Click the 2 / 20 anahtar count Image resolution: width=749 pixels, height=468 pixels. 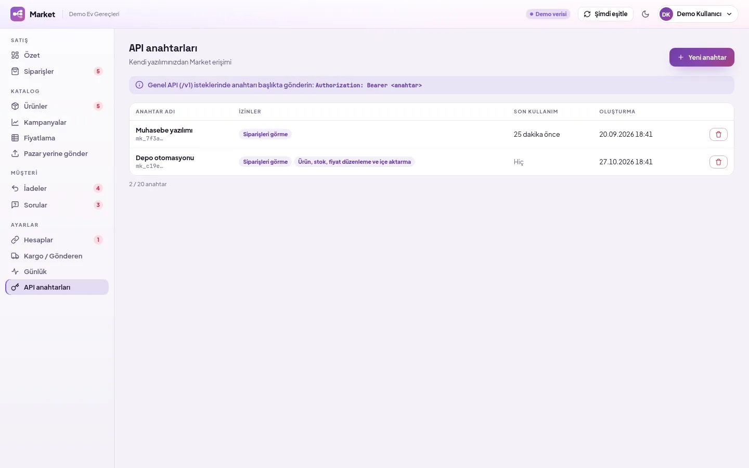point(148,184)
